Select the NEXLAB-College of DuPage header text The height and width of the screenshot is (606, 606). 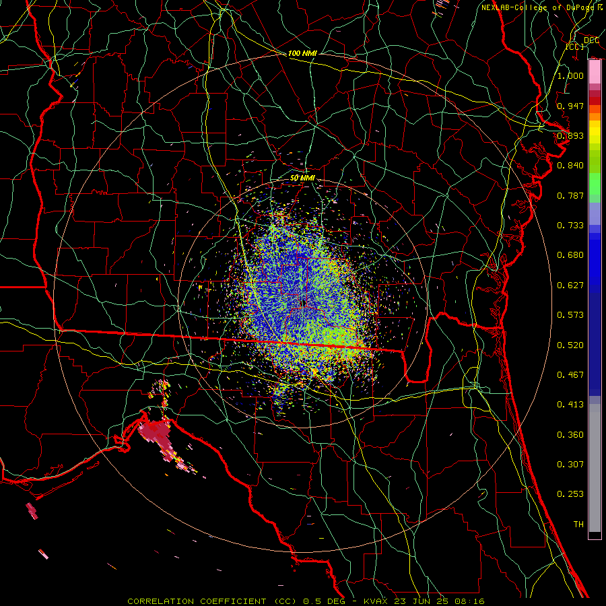tap(538, 7)
